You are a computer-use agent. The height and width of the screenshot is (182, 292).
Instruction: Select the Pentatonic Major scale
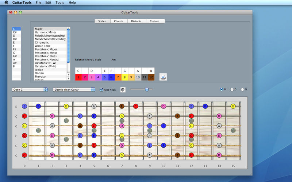[x=50, y=50]
